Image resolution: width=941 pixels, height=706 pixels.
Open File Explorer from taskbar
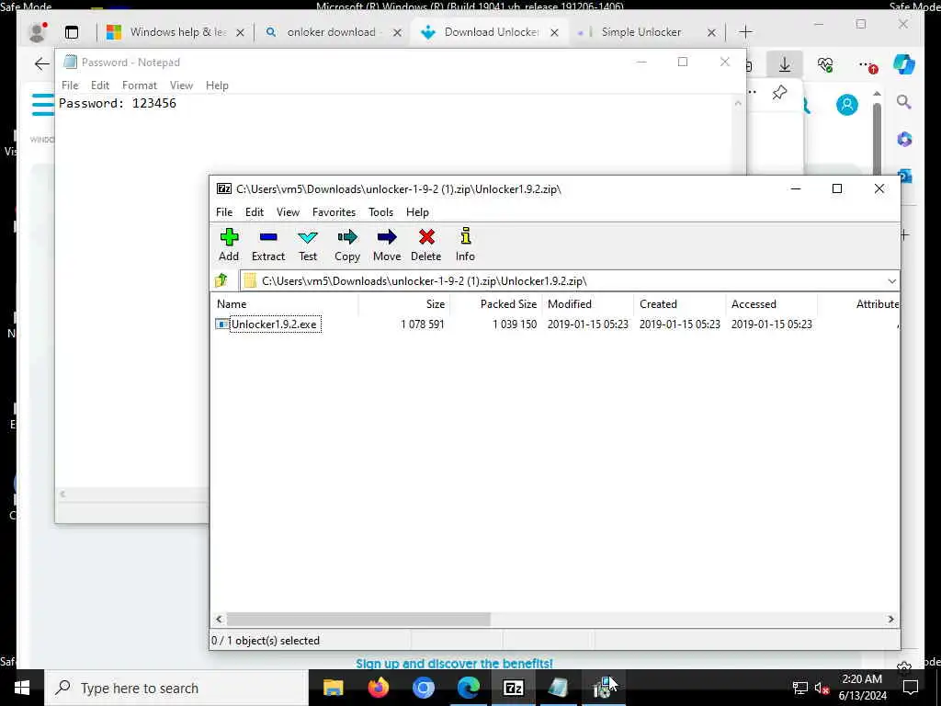point(333,688)
